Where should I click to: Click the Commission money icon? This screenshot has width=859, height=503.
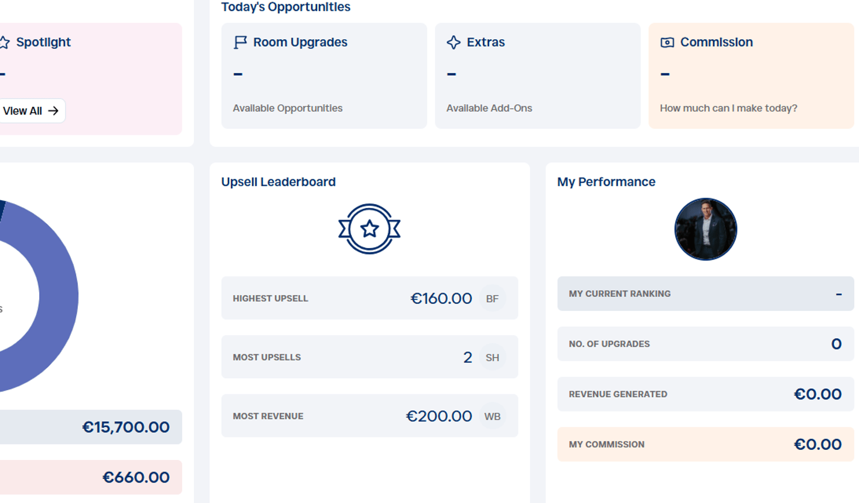pyautogui.click(x=667, y=42)
